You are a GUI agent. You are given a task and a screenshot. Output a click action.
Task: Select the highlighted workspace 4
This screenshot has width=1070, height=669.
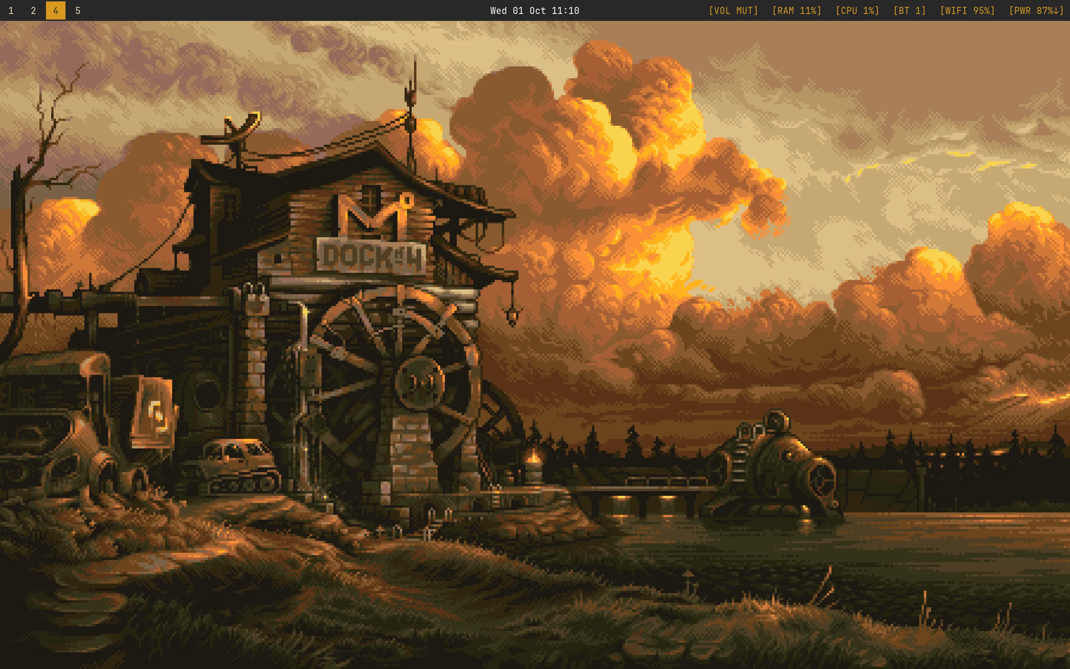(56, 10)
